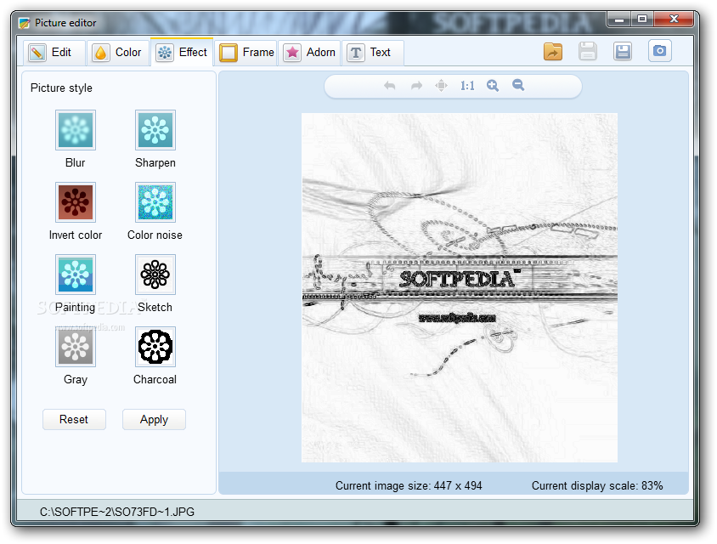Click the 'Picture style' heading
The width and height of the screenshot is (717, 544).
(x=61, y=88)
